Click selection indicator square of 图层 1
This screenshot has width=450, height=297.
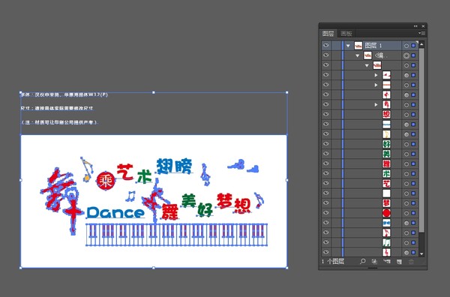click(413, 46)
